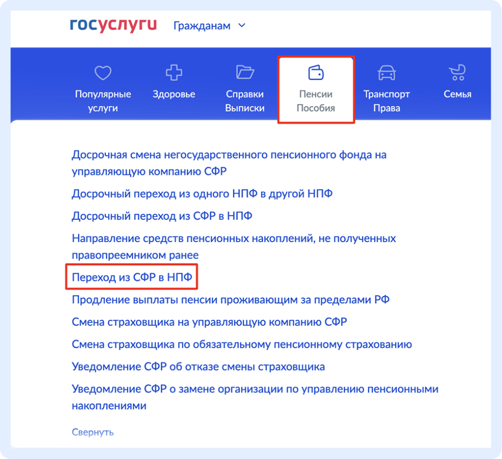Open the Госуслуги logo home link
This screenshot has width=502, height=459.
(x=113, y=25)
